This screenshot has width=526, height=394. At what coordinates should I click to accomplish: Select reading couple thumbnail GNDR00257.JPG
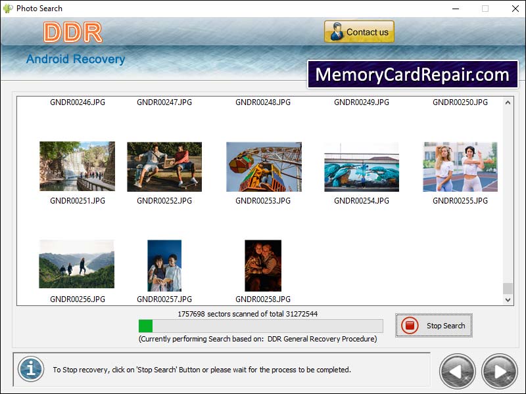coord(164,266)
